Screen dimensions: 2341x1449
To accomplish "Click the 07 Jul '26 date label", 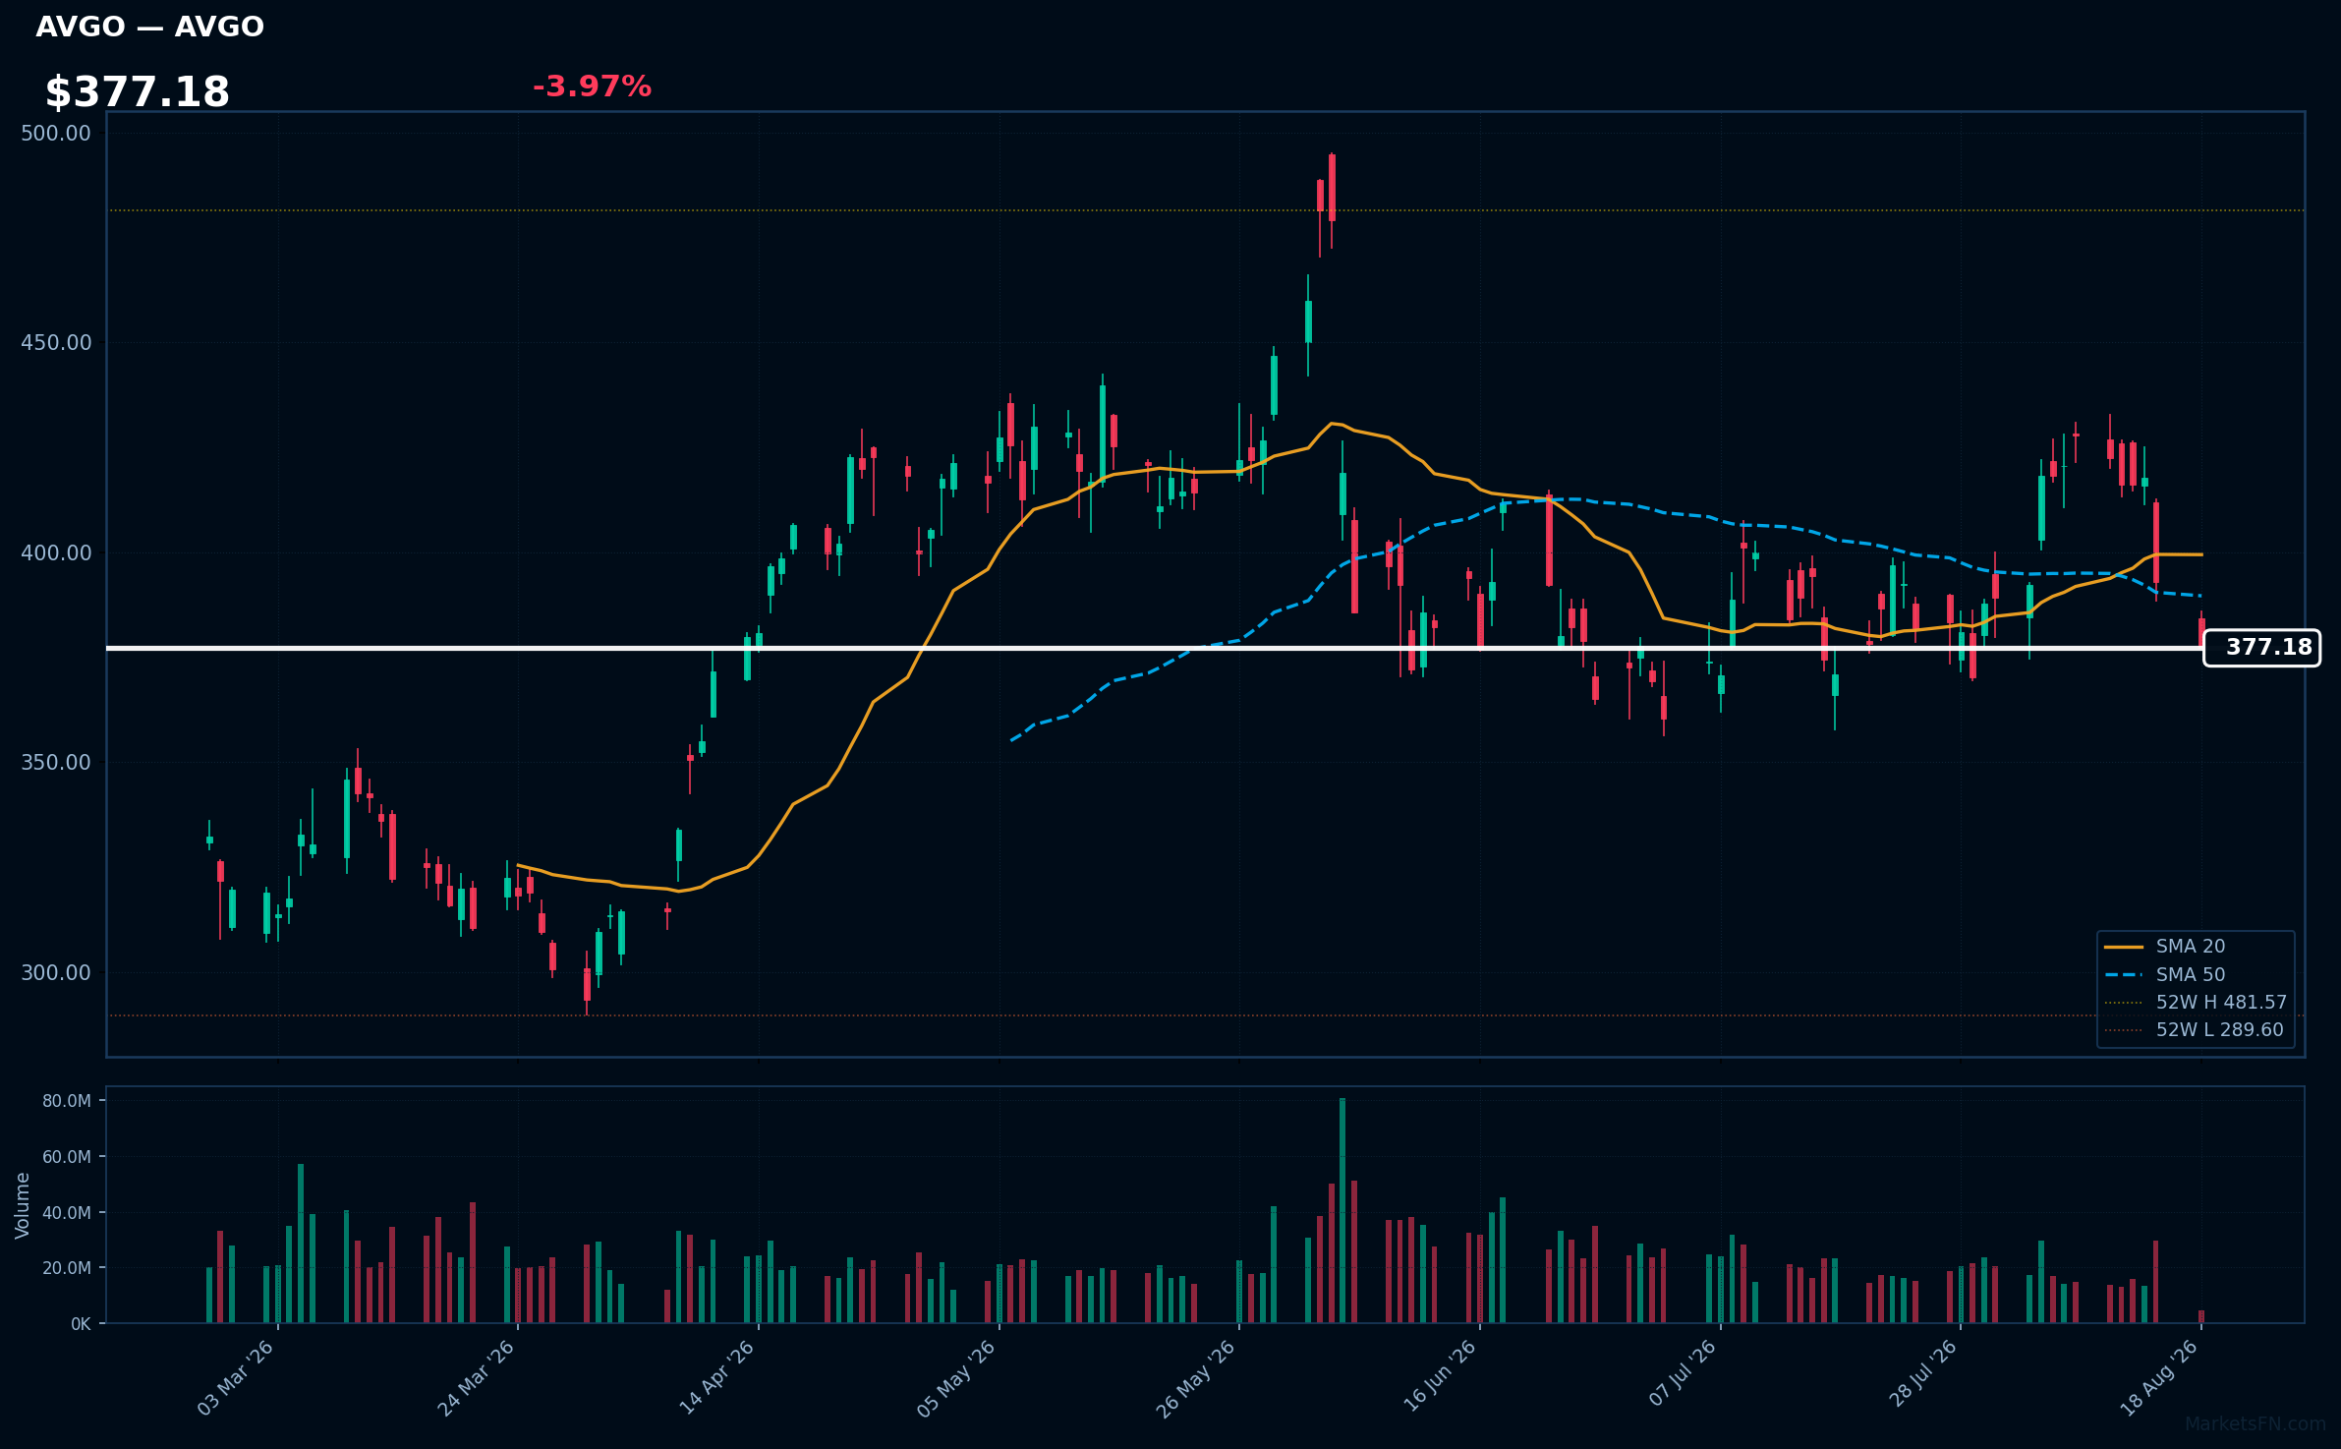I will click(1683, 1375).
